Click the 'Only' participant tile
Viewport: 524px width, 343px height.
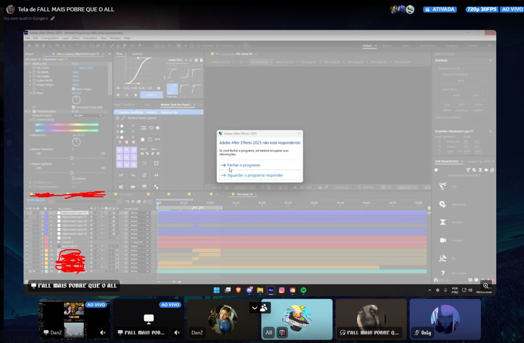[x=445, y=319]
